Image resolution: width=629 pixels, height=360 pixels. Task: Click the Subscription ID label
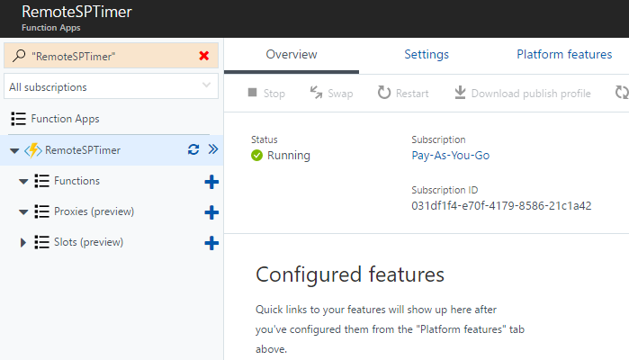tap(445, 190)
